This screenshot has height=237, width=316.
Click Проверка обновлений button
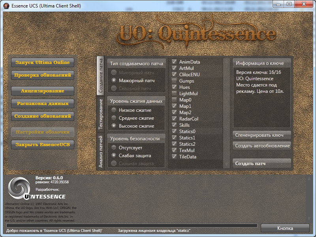43,75
